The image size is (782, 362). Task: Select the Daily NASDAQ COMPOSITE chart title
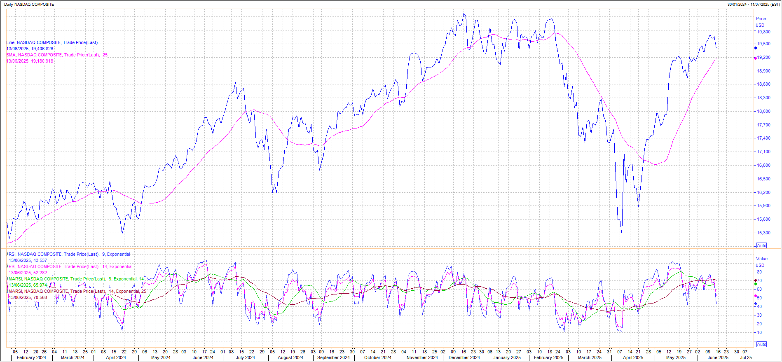29,4
